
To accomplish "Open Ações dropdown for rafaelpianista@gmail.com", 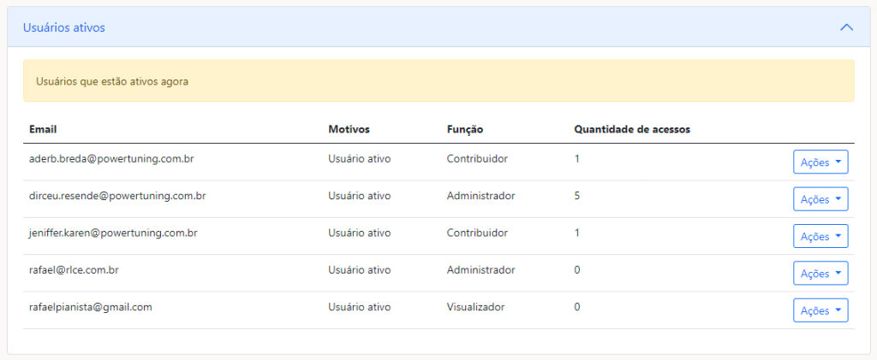I will (820, 310).
